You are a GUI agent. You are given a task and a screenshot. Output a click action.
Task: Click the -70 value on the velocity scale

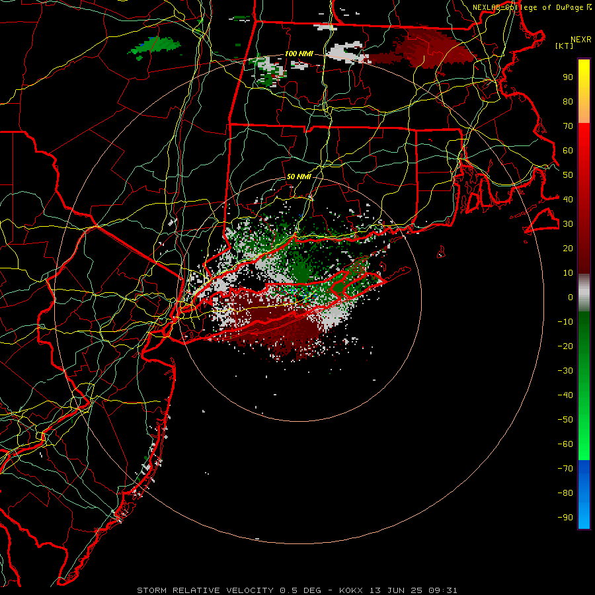tap(565, 469)
